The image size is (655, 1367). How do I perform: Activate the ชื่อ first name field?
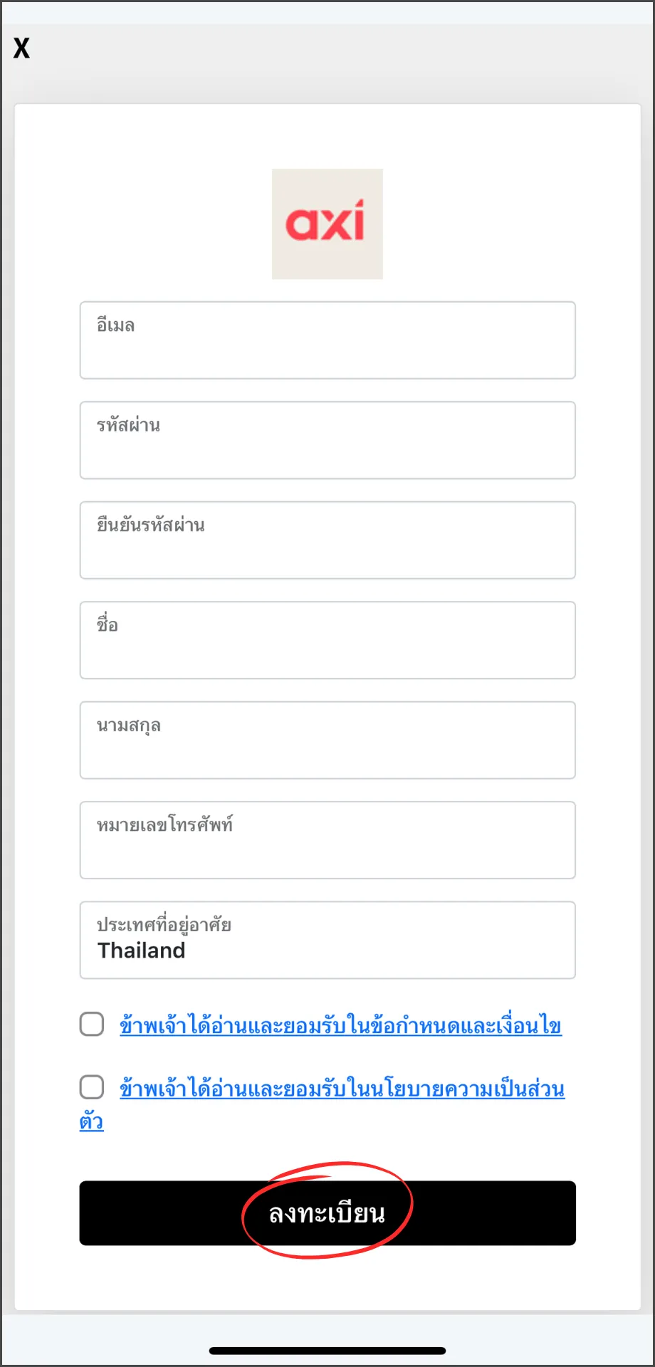pyautogui.click(x=327, y=640)
